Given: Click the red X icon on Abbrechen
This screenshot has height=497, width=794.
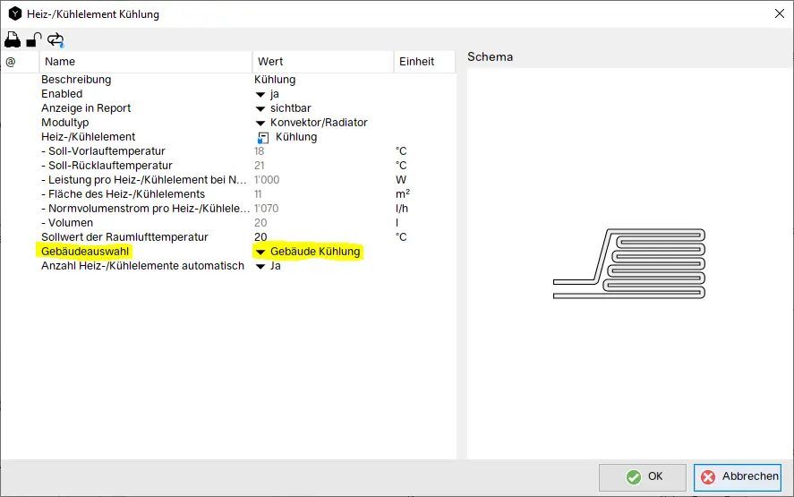Looking at the screenshot, I should tap(709, 476).
